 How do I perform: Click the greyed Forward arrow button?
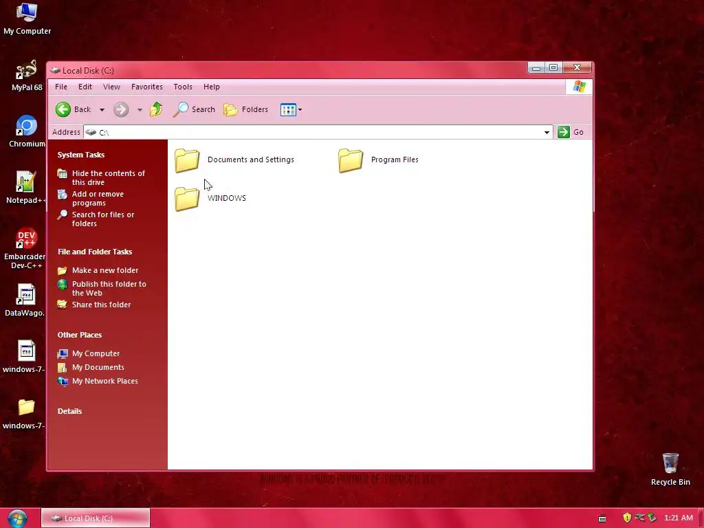point(121,109)
